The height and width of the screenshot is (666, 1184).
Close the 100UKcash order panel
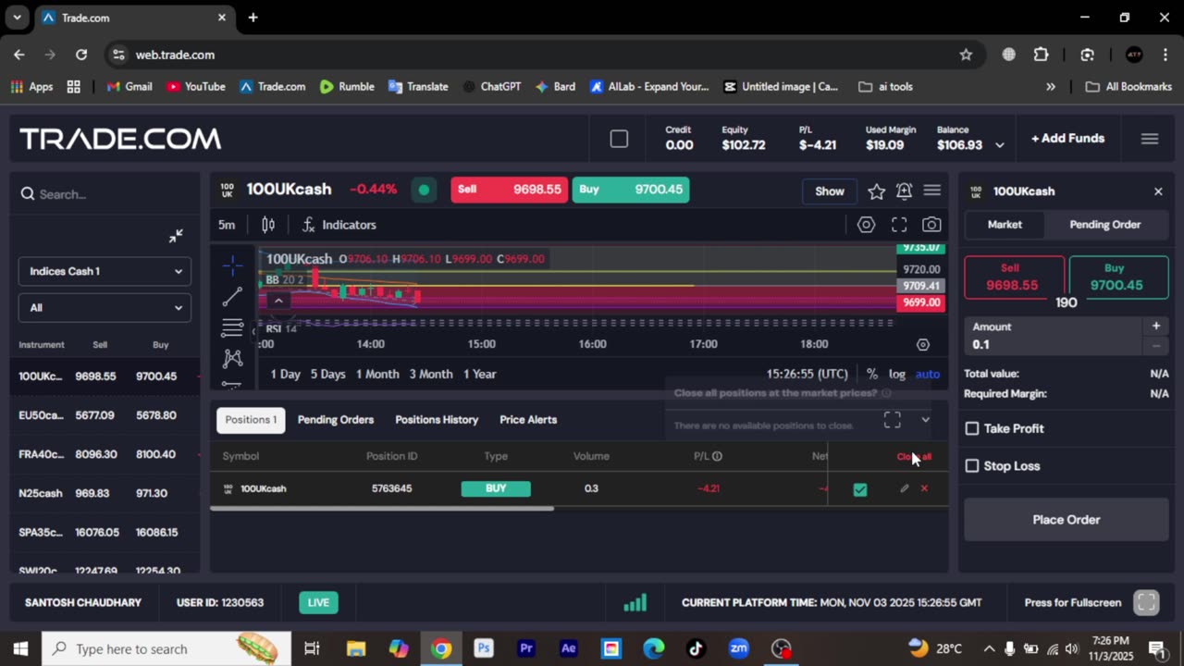pos(1158,191)
